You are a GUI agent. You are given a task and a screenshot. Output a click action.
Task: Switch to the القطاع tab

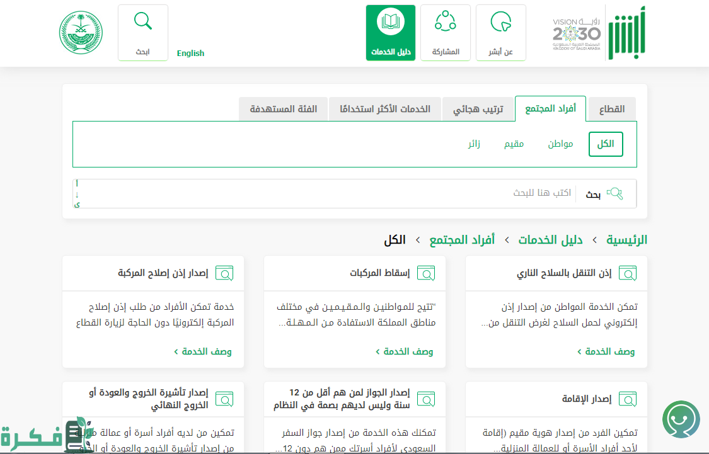(611, 109)
